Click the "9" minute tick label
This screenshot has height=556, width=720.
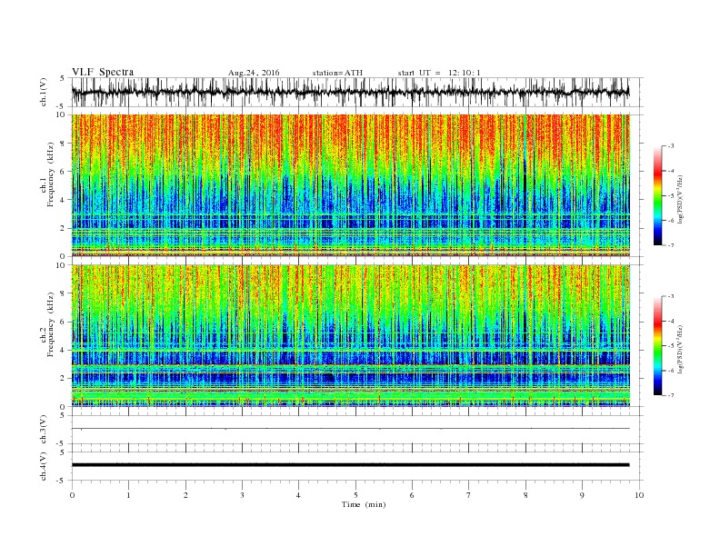582,495
